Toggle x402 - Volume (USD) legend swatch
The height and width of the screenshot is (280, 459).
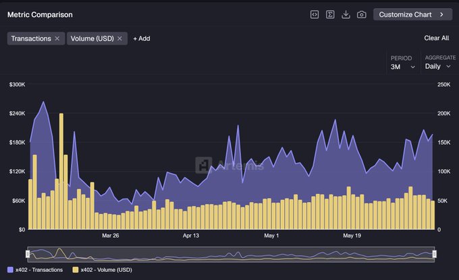(76, 270)
